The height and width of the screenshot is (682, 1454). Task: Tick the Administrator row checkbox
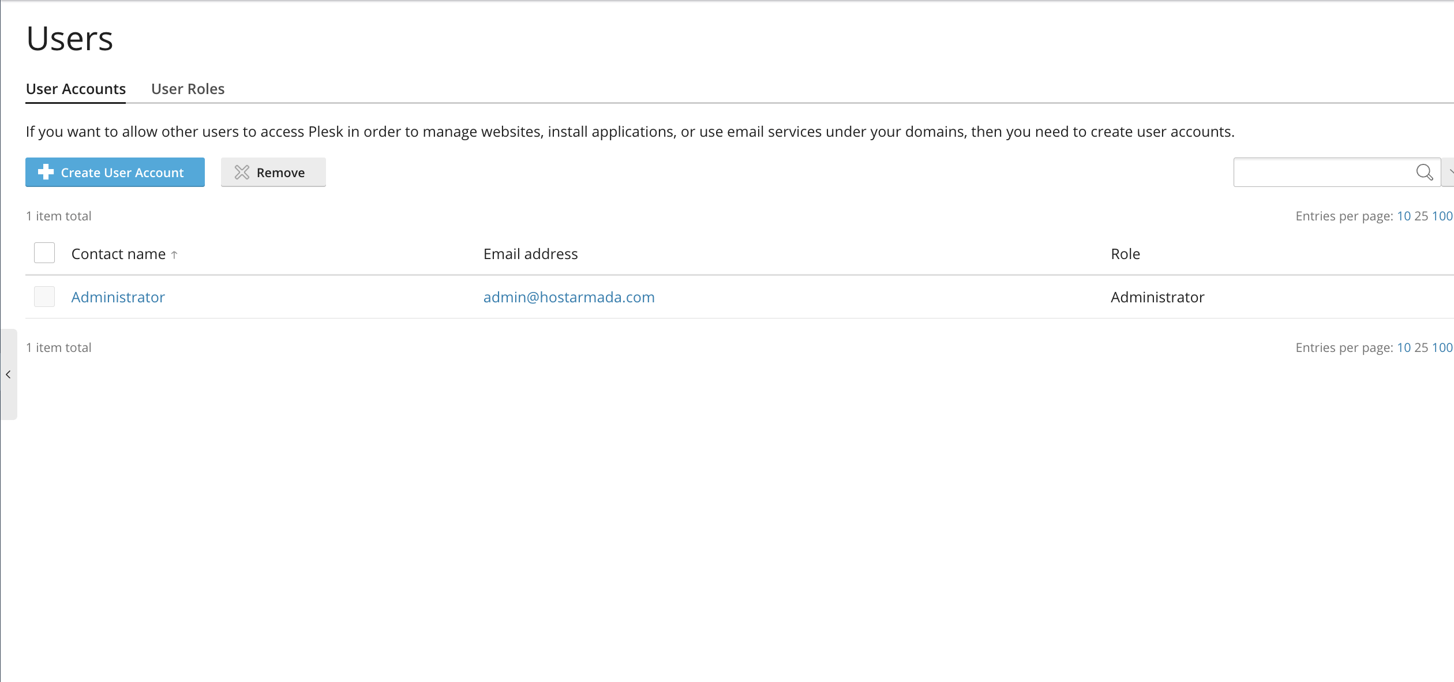coord(44,297)
